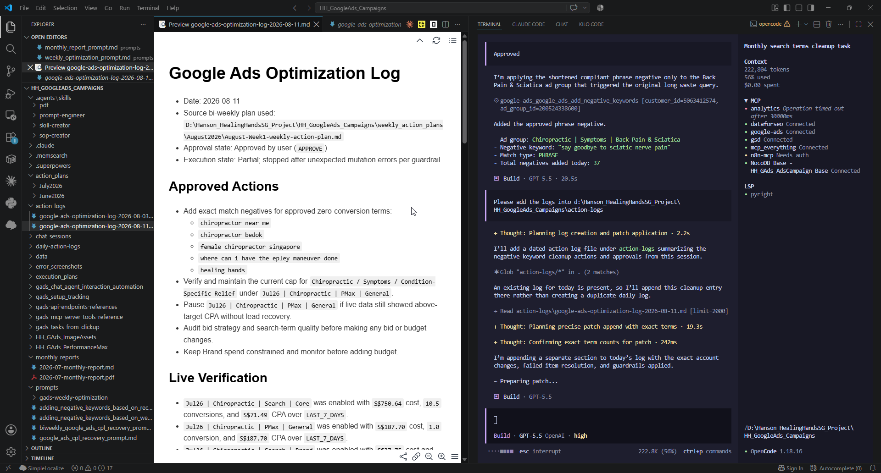Image resolution: width=881 pixels, height=473 pixels.
Task: Open the Explorer view in activity bar
Action: pyautogui.click(x=11, y=27)
